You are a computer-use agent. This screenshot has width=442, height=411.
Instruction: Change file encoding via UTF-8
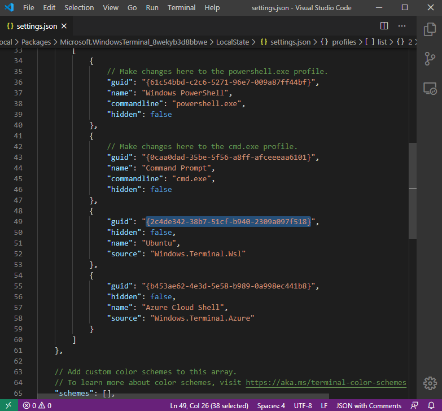point(303,405)
